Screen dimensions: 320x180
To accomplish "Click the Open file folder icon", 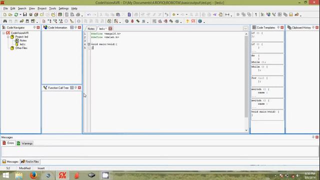I will pos(10,14).
